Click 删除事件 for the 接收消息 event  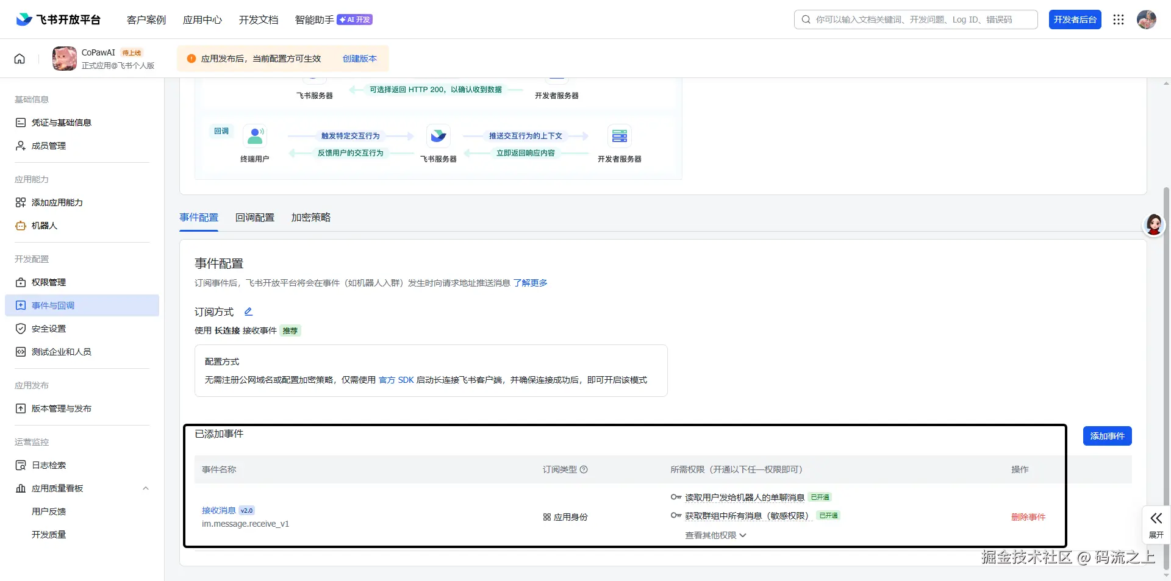tap(1028, 517)
